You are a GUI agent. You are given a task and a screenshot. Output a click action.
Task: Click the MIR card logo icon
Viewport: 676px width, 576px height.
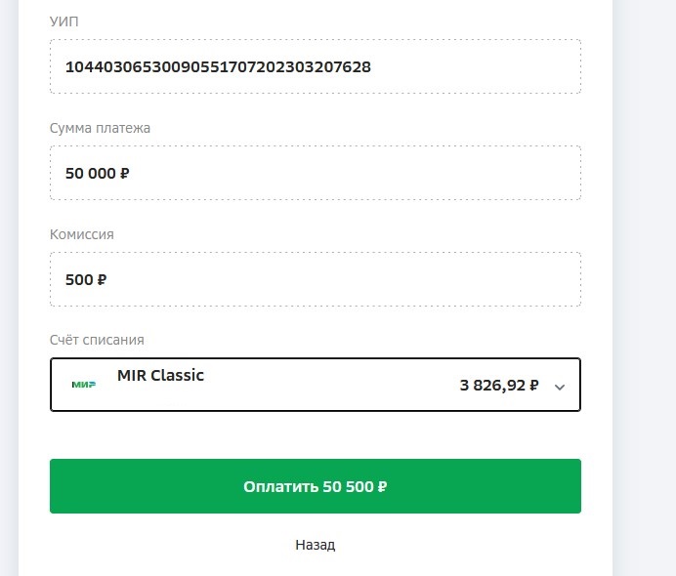[x=84, y=385]
